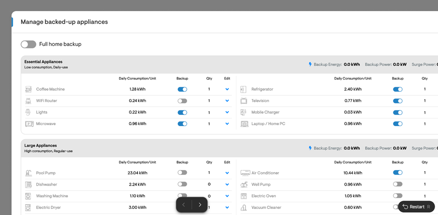Viewport: 438px width, 215px height.
Task: Click the Washing Machine icon
Action: point(28,196)
